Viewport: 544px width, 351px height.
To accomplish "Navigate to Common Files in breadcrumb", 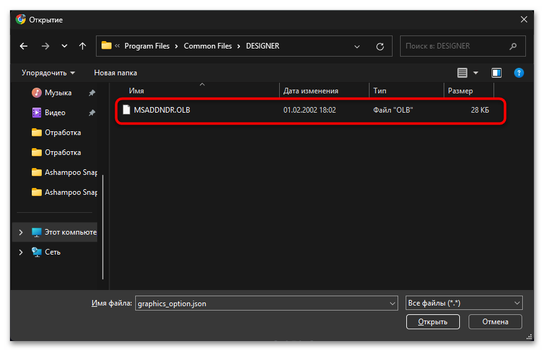I will tap(208, 46).
